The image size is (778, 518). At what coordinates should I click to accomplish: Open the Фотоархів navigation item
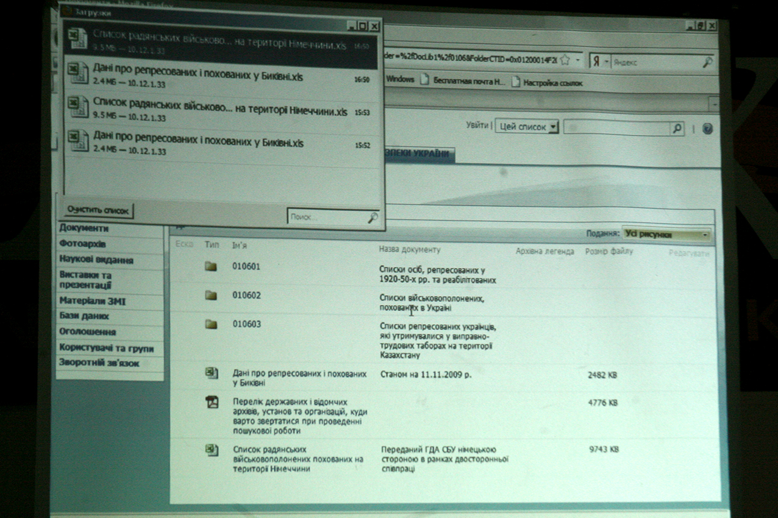pos(82,244)
